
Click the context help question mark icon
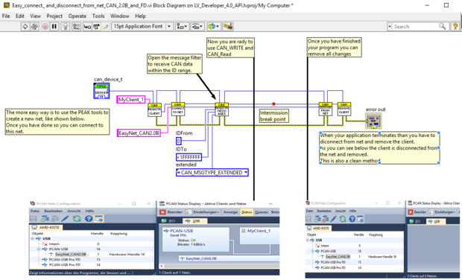455,27
